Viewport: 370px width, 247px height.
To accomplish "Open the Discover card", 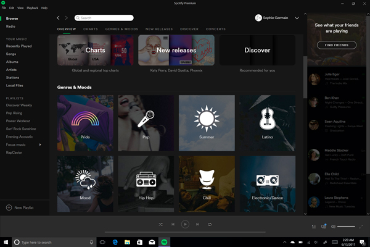I will 257,50.
